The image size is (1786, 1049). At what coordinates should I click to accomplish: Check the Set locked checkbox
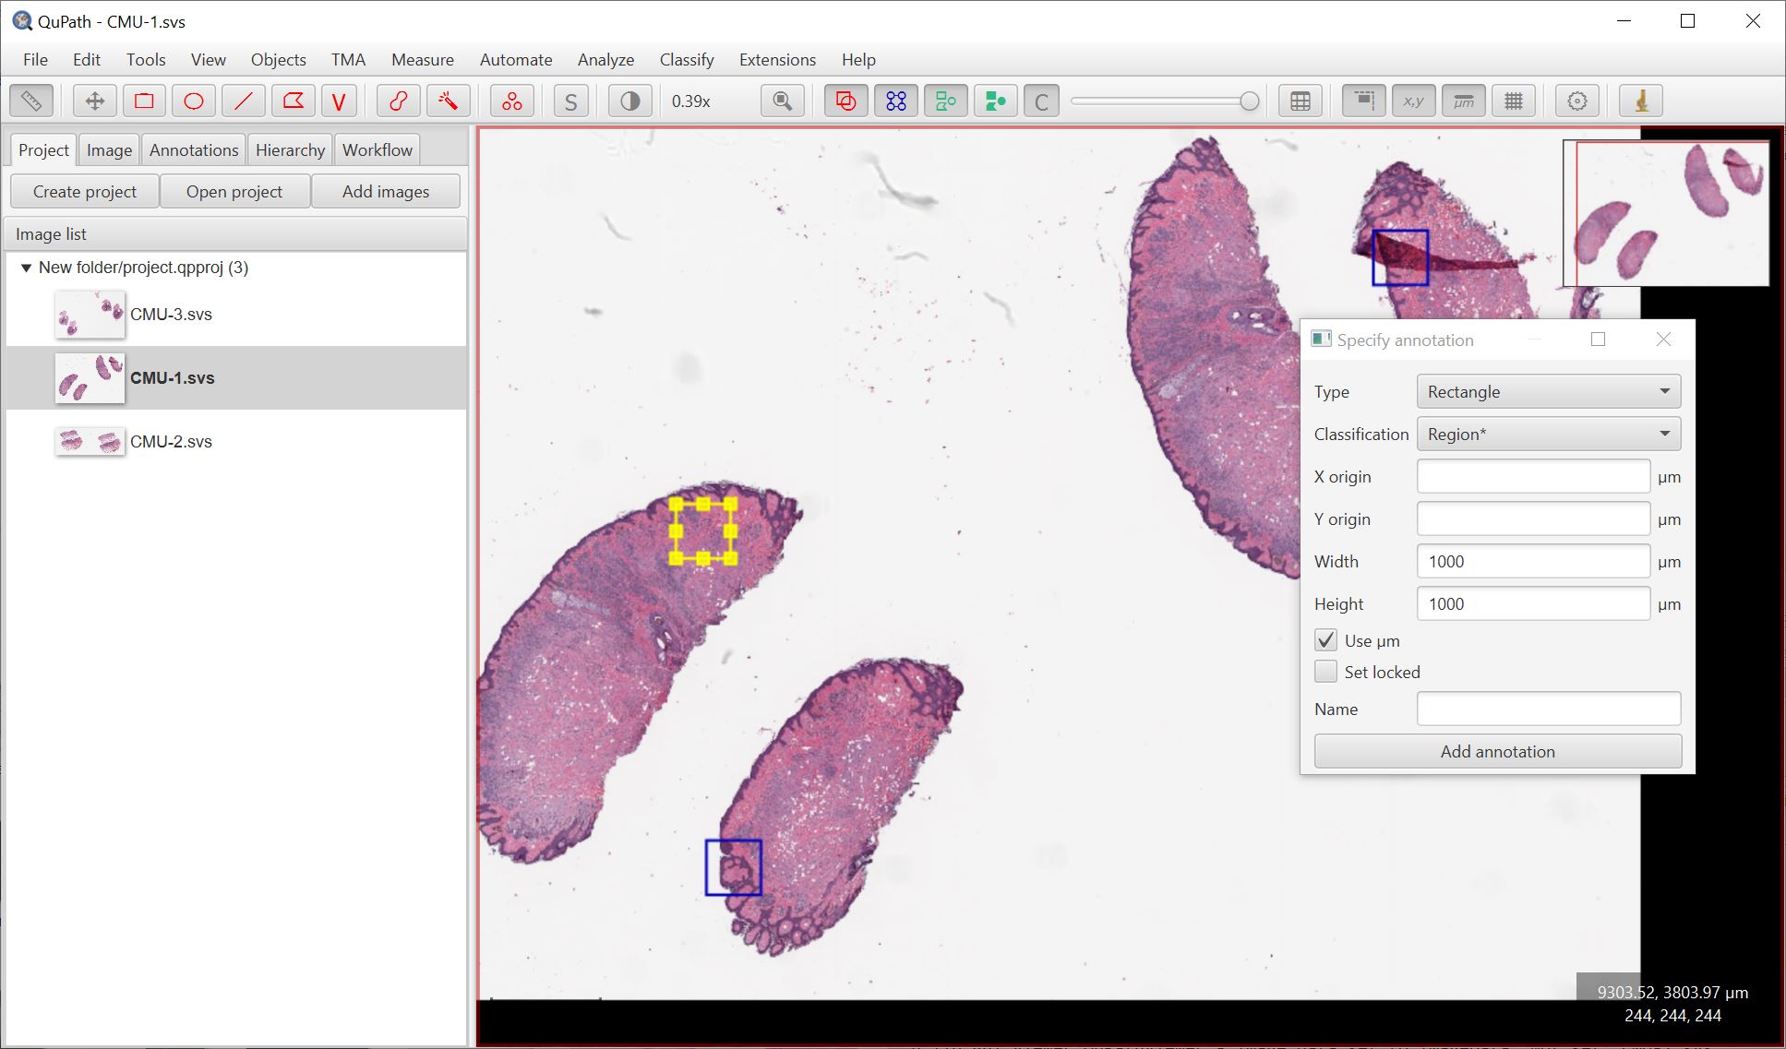1325,671
